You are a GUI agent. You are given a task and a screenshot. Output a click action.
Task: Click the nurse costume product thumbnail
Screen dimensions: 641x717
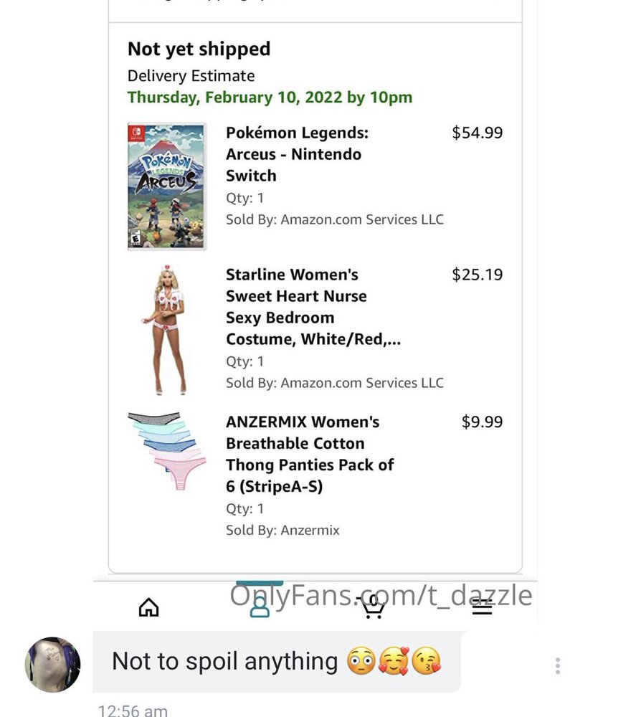click(x=167, y=330)
